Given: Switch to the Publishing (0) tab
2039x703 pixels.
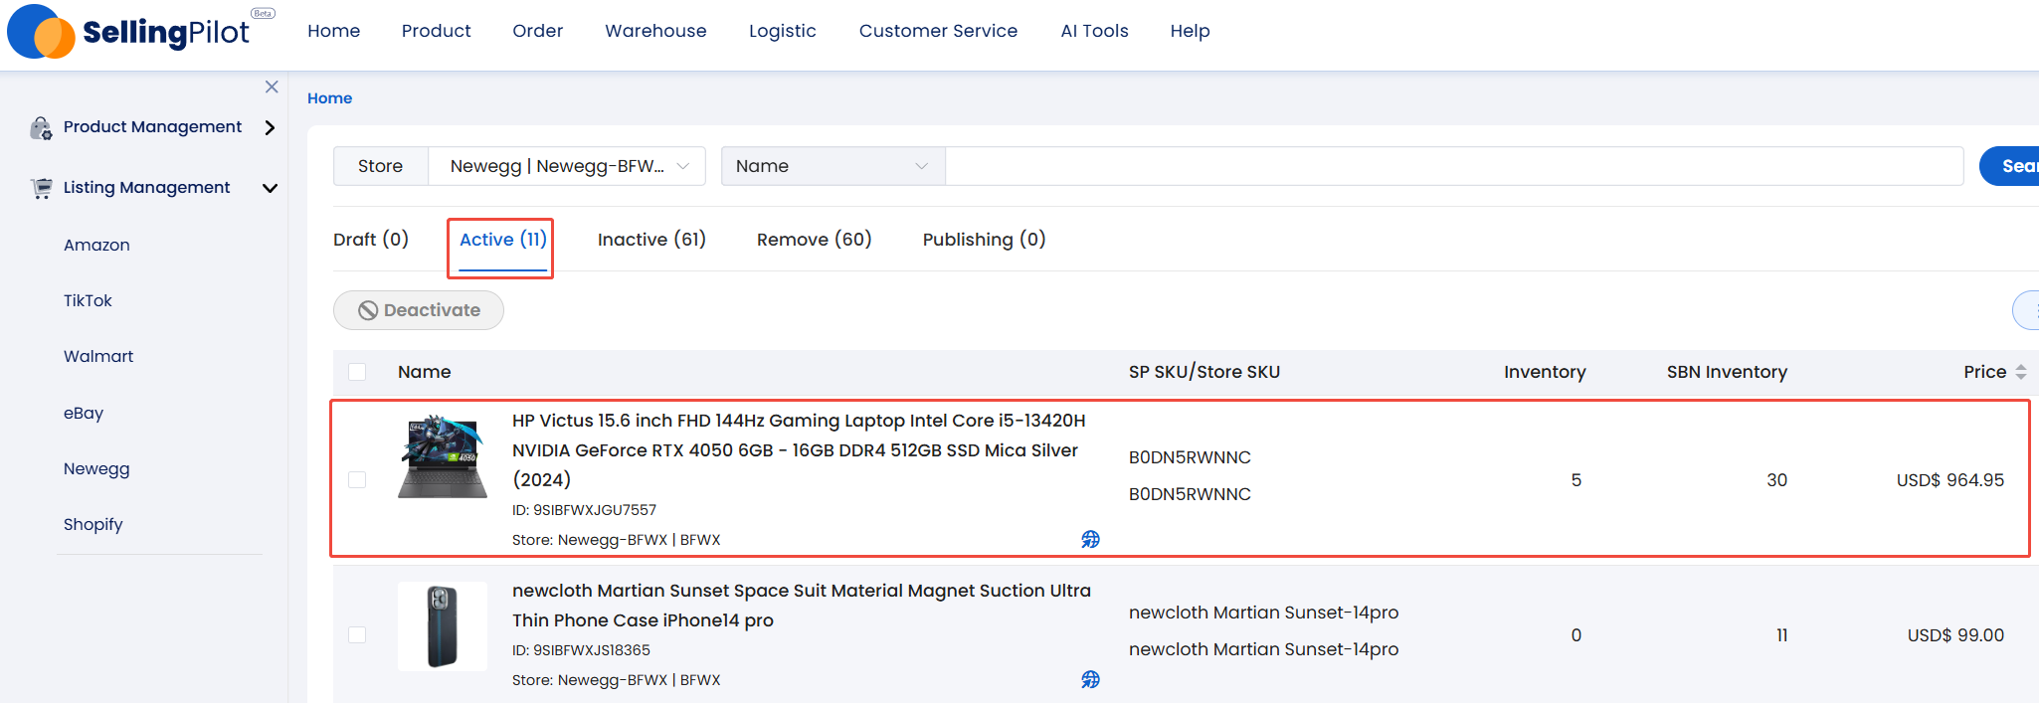Looking at the screenshot, I should pyautogui.click(x=985, y=240).
